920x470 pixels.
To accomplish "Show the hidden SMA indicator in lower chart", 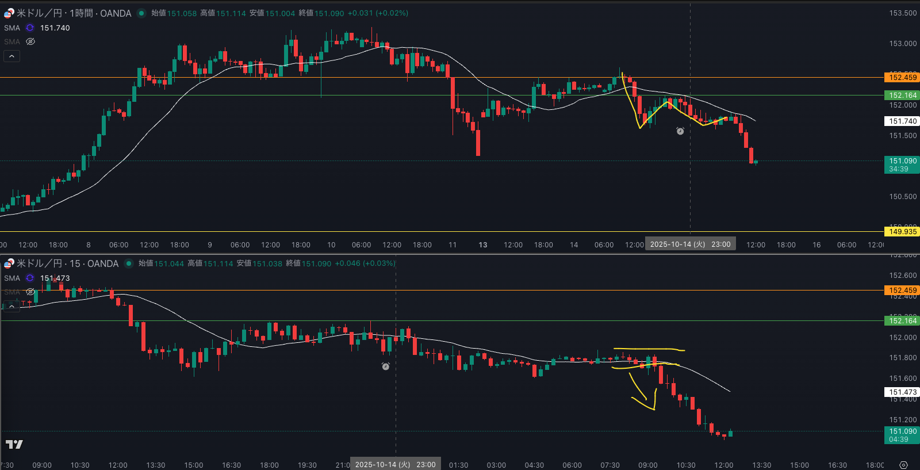I will 30,292.
